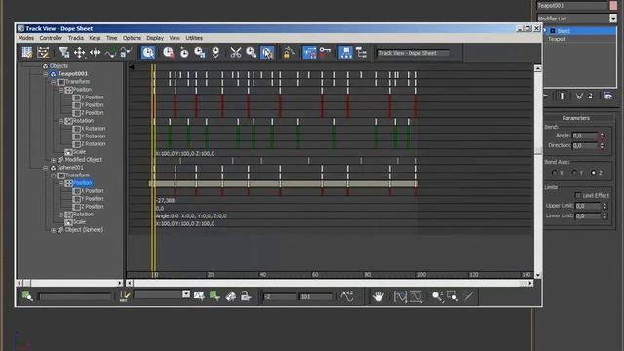This screenshot has width=624, height=351.
Task: Select Teapot001 X Rotation track
Action: [x=93, y=129]
